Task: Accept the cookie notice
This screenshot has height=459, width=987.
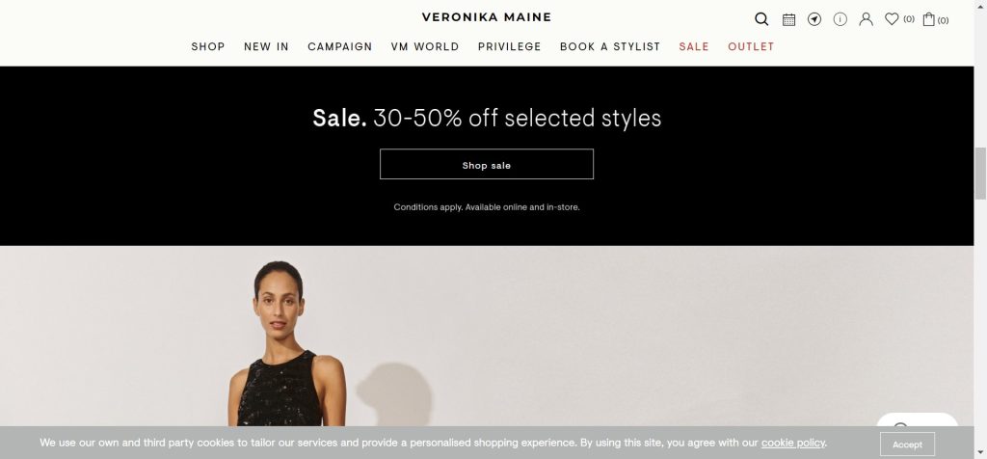Action: coord(907,444)
